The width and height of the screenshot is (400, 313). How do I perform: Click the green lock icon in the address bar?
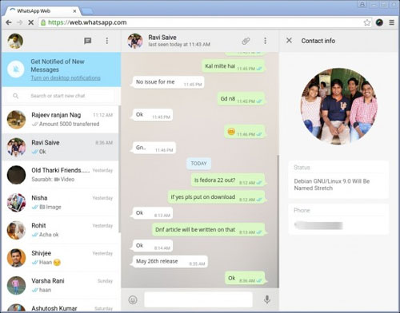[43, 22]
